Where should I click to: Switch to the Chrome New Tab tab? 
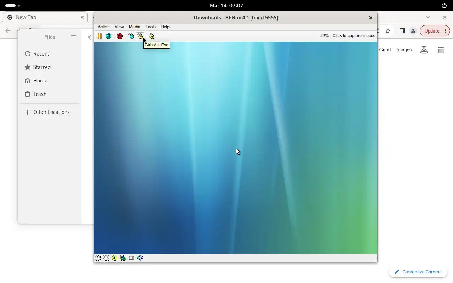[45, 17]
